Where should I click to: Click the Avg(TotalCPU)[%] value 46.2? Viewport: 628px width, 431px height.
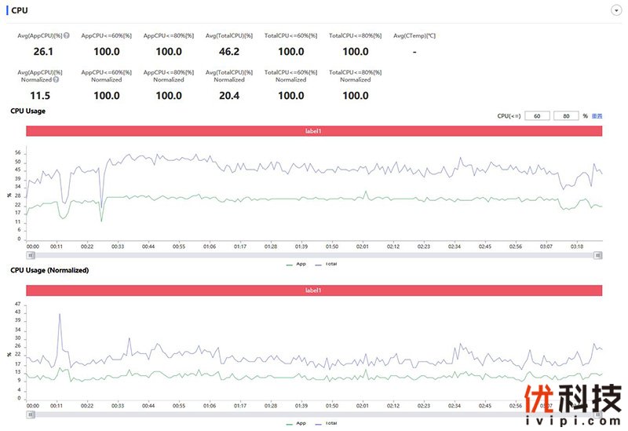229,51
